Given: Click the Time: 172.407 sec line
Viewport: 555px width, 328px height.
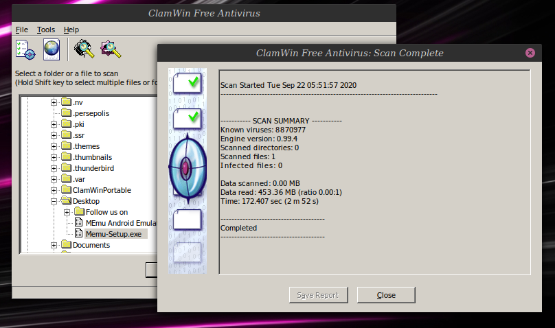Looking at the screenshot, I should tap(269, 201).
